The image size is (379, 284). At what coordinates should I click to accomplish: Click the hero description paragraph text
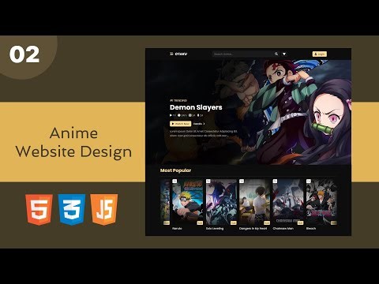point(204,133)
